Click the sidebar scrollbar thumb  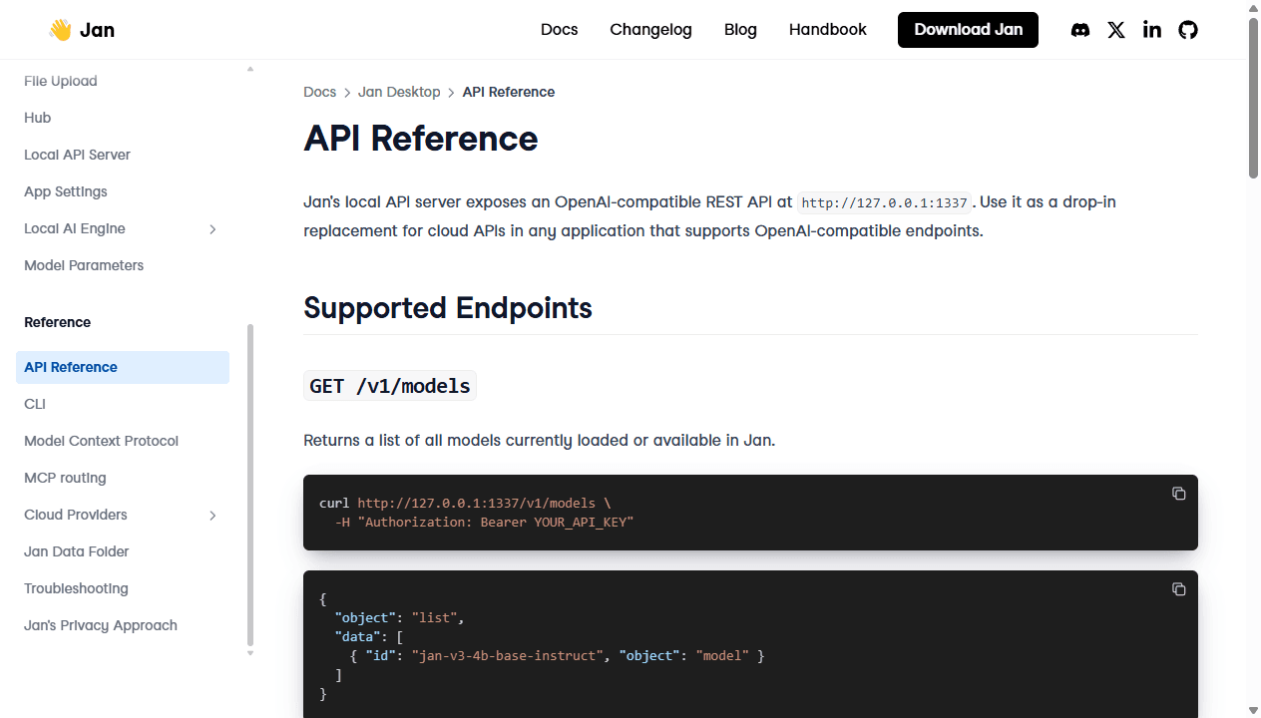click(250, 485)
